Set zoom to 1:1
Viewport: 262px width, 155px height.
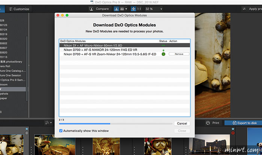point(139,9)
